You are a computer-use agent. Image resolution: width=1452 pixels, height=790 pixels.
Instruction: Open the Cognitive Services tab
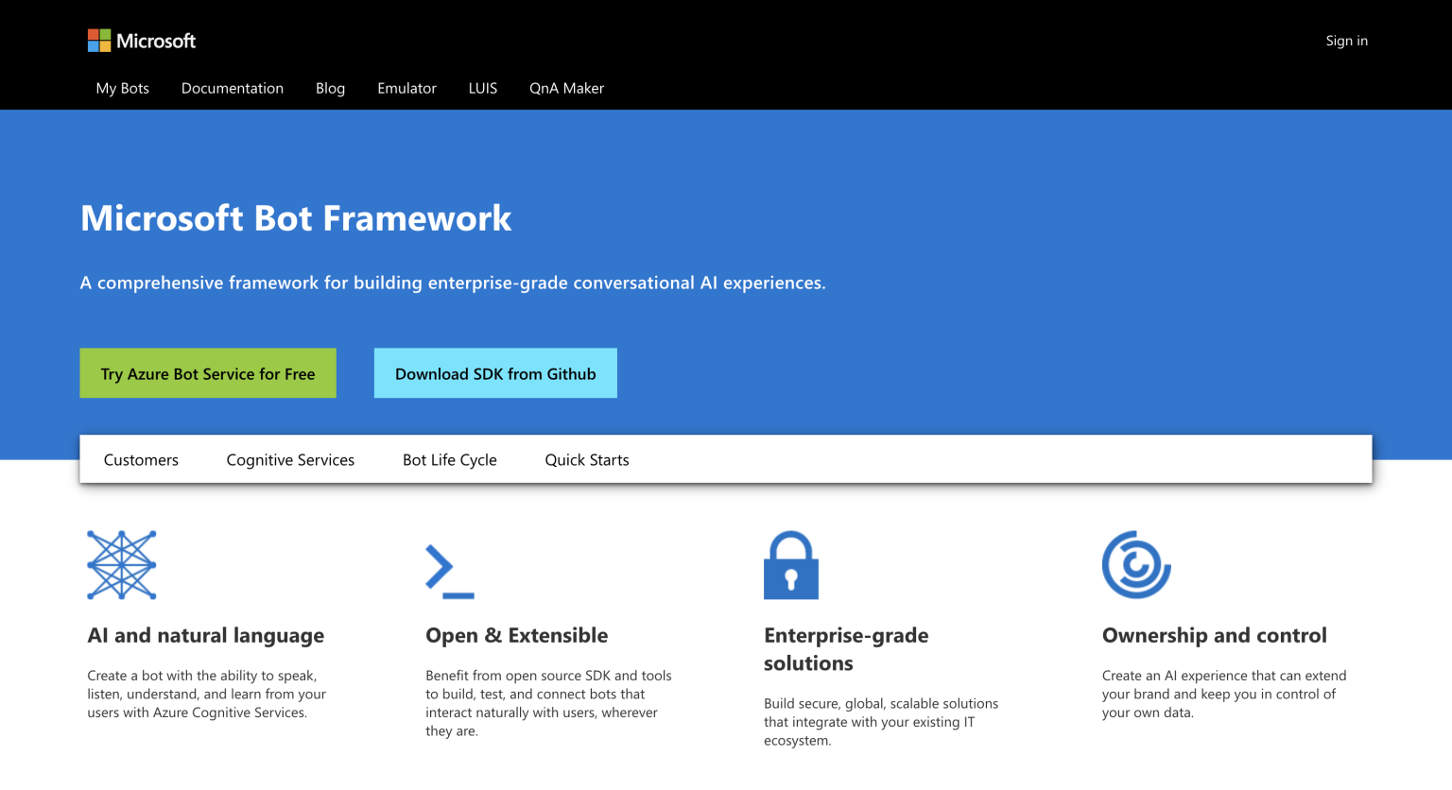(x=290, y=459)
